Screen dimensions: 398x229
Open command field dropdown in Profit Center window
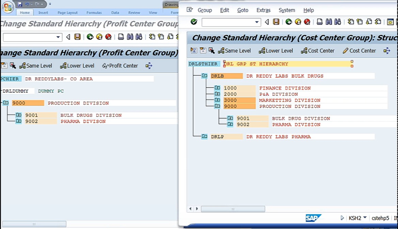(58, 37)
